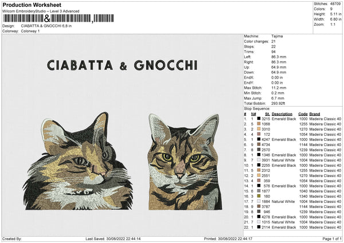Screen dimensions: 344x243
Task: Select the color swatch for stop 2 (1068)
Action: tap(259, 124)
